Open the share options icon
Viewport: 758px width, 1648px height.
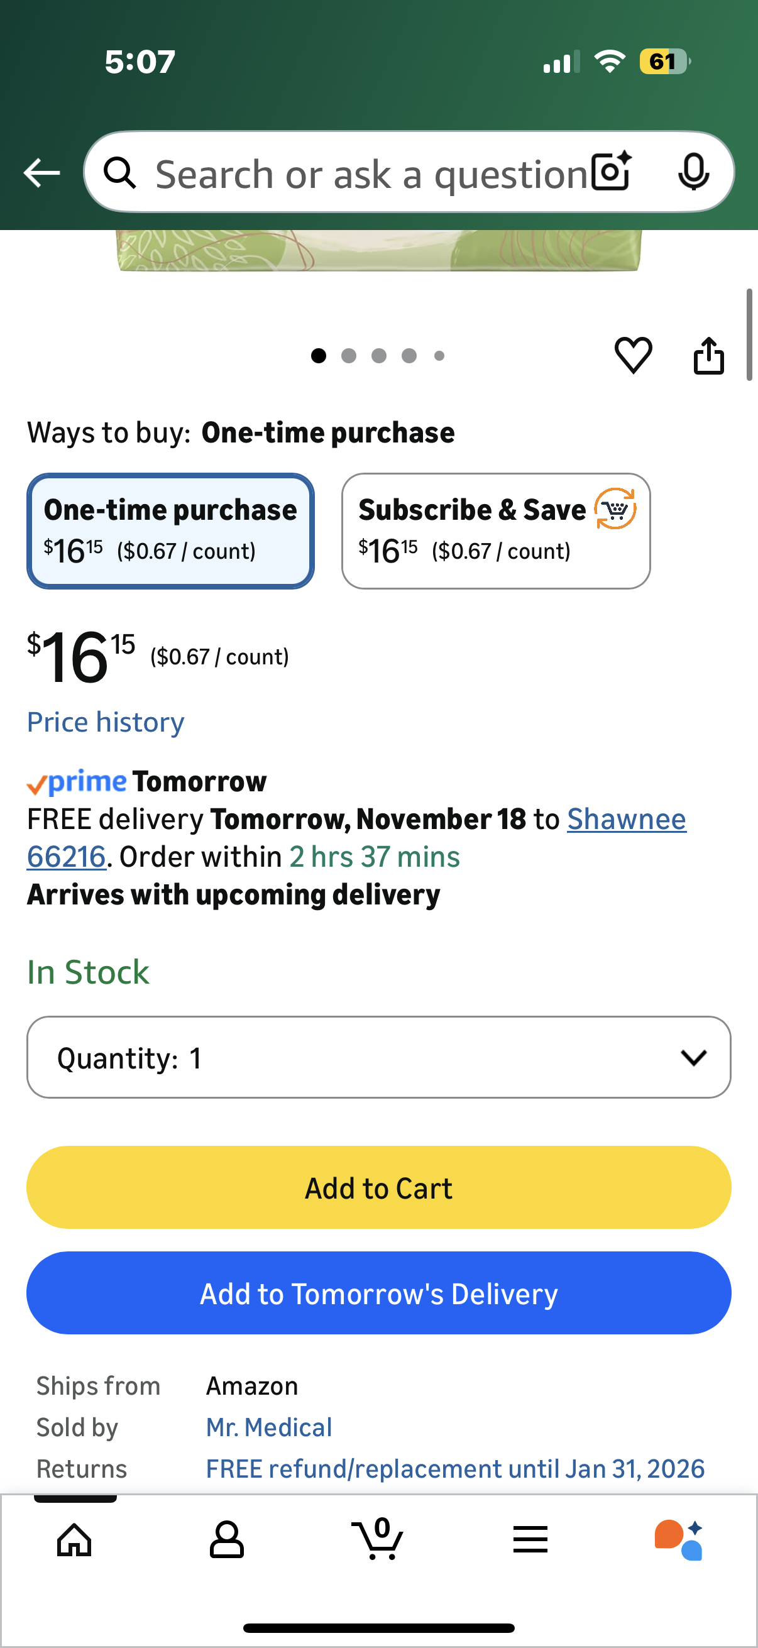coord(709,356)
